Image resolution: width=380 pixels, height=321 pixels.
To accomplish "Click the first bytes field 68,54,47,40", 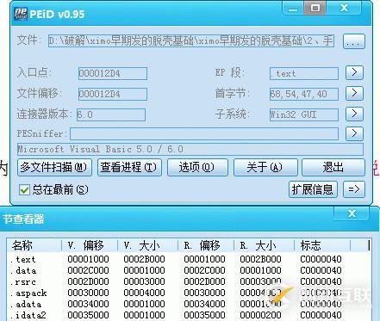I will 304,94.
